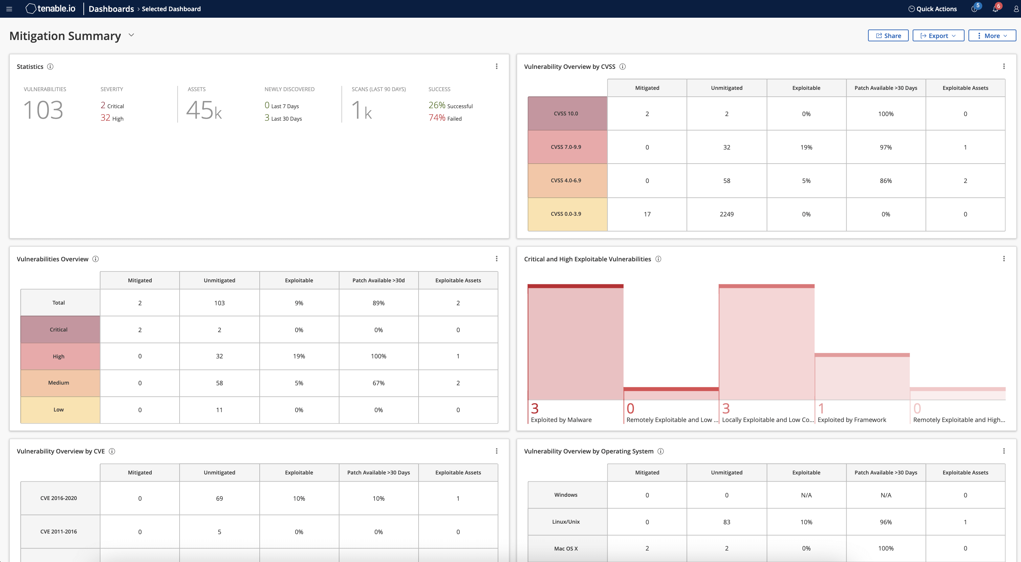Expand the Mitigation Summary dashboard dropdown chevron
This screenshot has width=1021, height=562.
coord(131,35)
